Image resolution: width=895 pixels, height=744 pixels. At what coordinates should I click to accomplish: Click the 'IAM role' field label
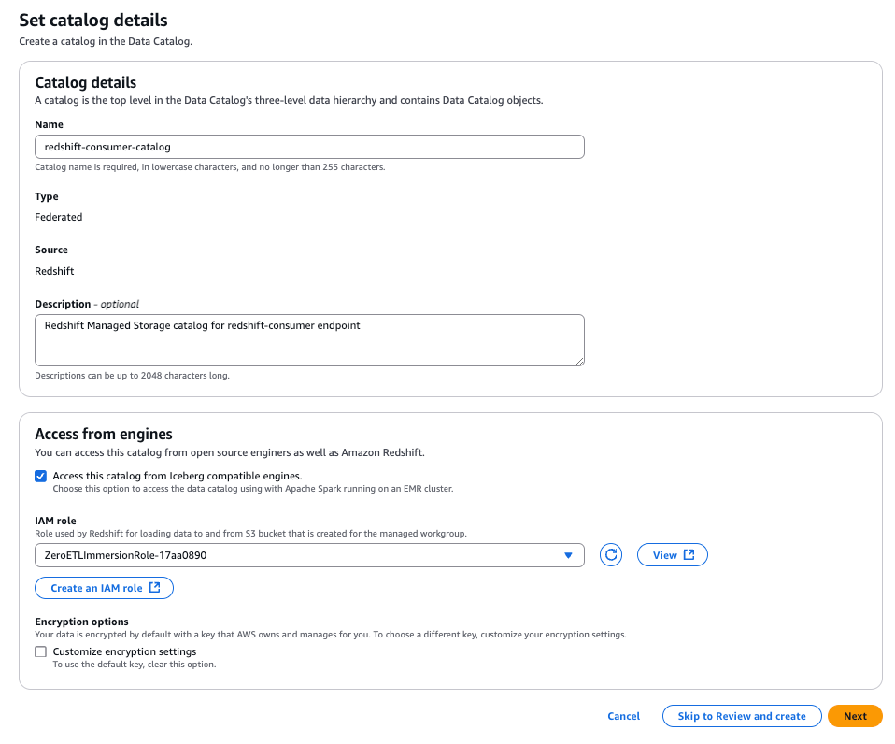pyautogui.click(x=55, y=521)
